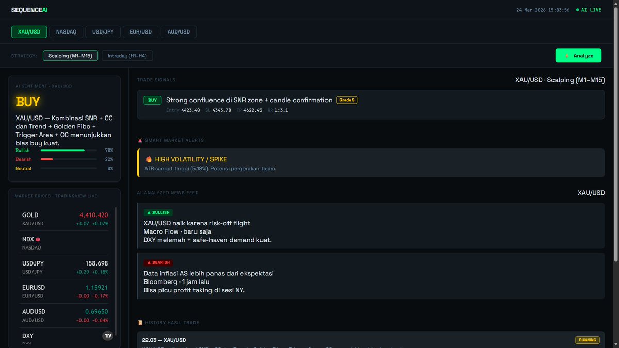Click the History Hasil Trade scroll icon
Image resolution: width=619 pixels, height=348 pixels.
(140, 323)
